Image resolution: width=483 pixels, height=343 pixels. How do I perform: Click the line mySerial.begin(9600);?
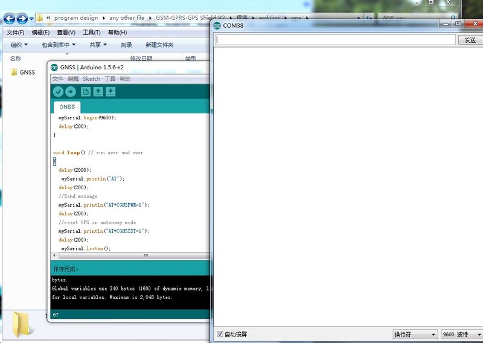87,118
